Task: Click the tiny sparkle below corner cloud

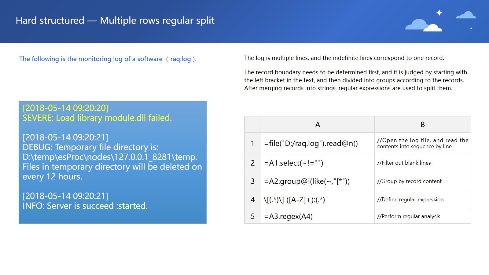Action: (471, 28)
